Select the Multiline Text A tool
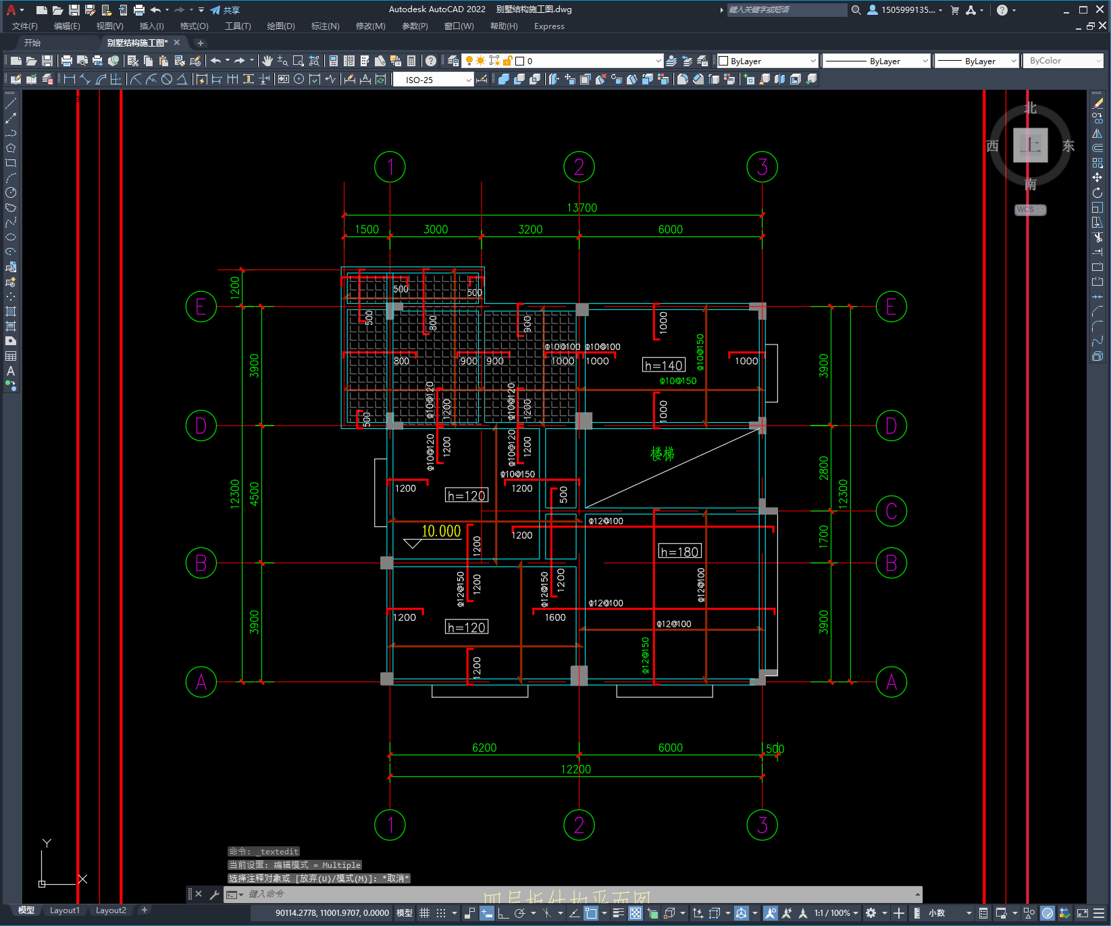Viewport: 1111px width, 926px height. (x=11, y=371)
